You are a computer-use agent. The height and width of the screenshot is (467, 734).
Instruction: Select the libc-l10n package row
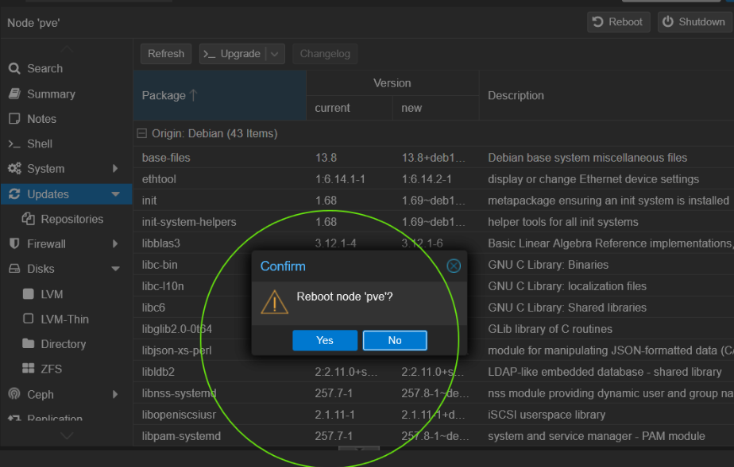click(434, 286)
